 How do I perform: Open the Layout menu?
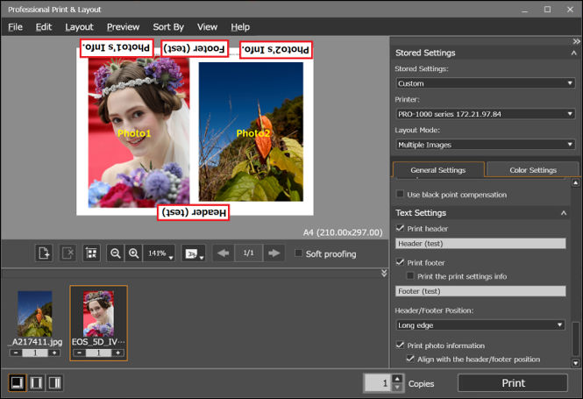point(79,27)
